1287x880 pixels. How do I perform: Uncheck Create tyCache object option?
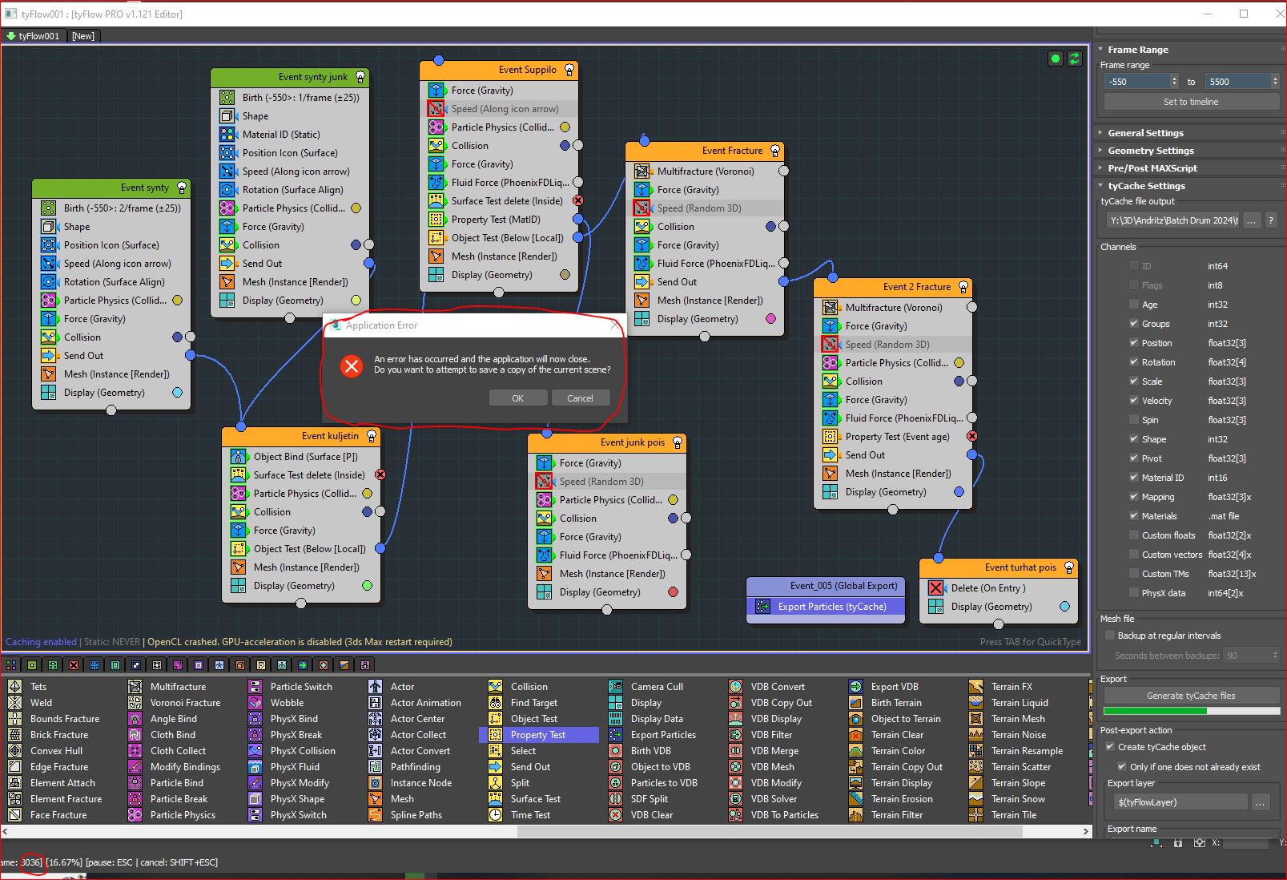1110,747
